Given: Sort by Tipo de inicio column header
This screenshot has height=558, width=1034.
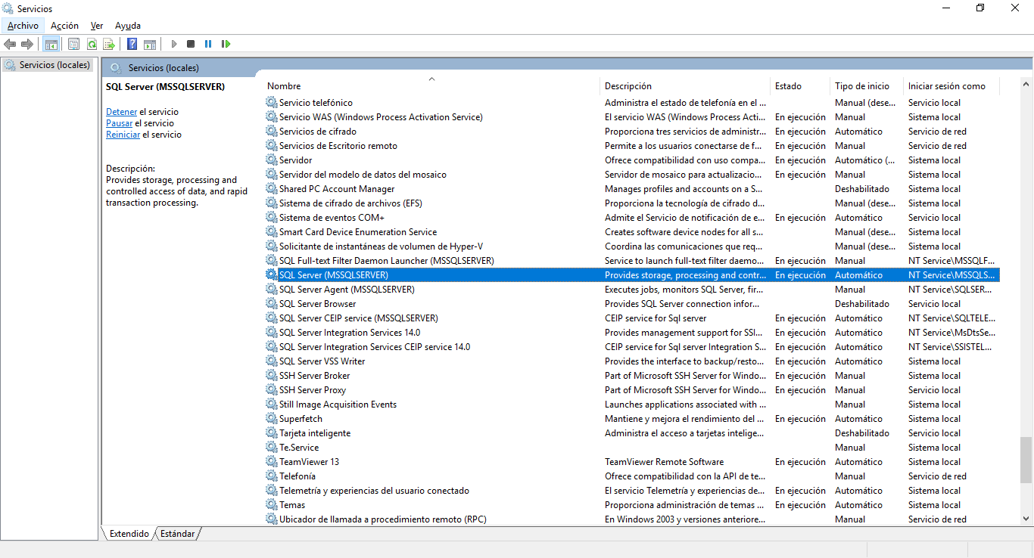Looking at the screenshot, I should (x=867, y=86).
